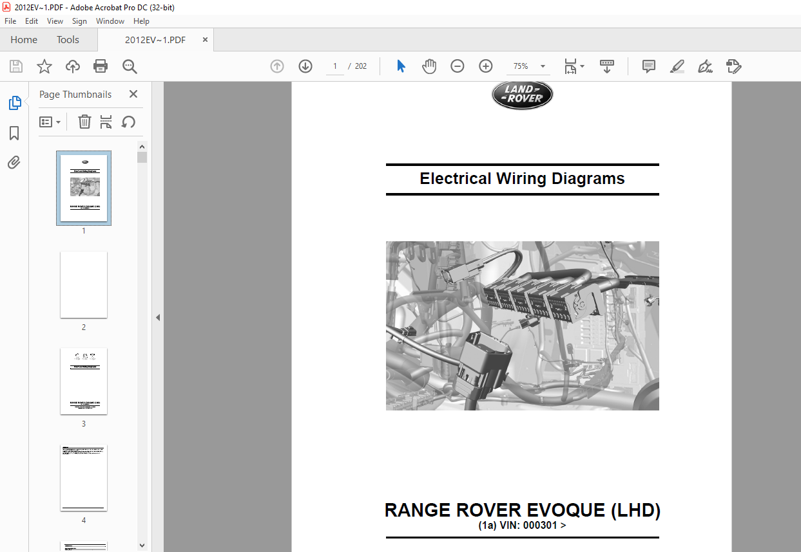
Task: Rotate pages using the rotate icon
Action: click(x=128, y=122)
